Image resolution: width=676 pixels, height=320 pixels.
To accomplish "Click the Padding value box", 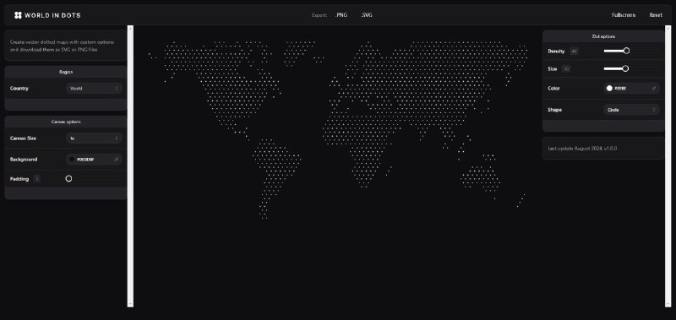I will pyautogui.click(x=36, y=179).
